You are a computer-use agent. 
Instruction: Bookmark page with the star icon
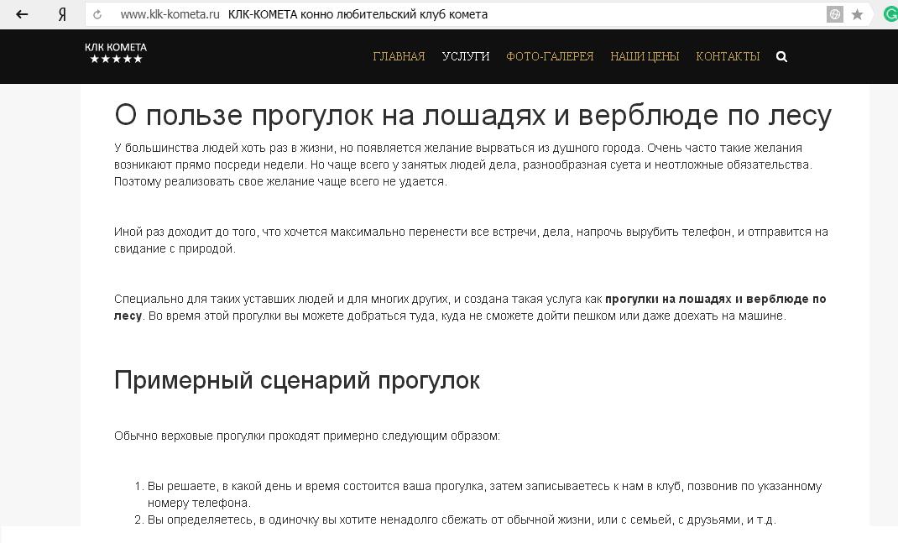click(x=857, y=14)
